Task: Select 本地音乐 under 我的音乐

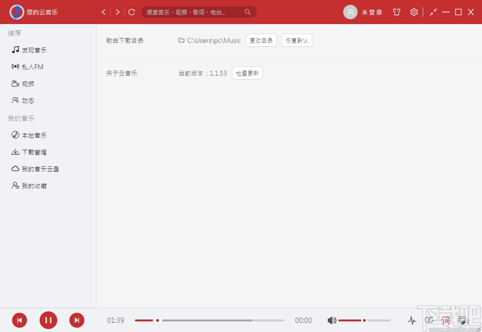Action: [30, 135]
